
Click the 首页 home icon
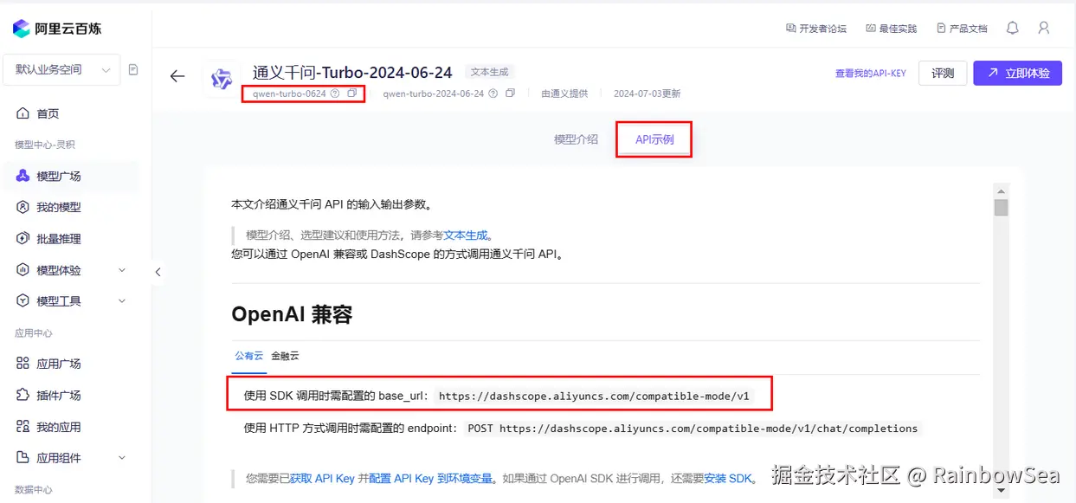(x=23, y=113)
